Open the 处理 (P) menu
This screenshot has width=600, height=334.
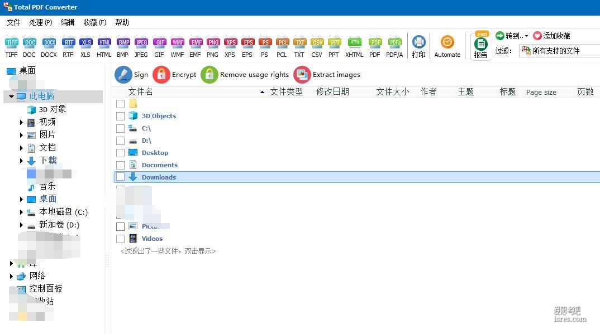click(x=41, y=22)
